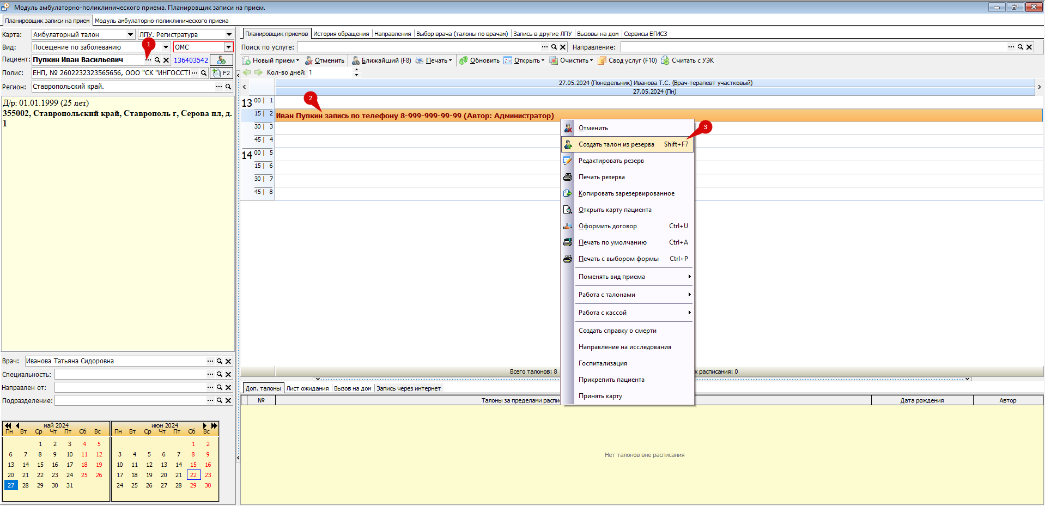Click Свод услуг (F10) toolbar button

pyautogui.click(x=627, y=60)
